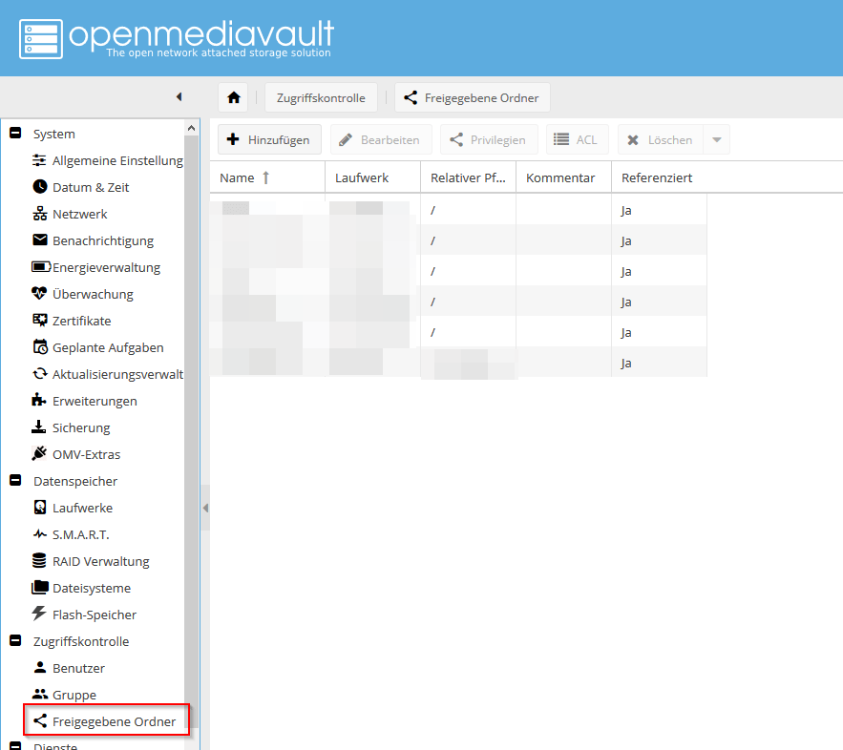Click the openmediavault logo

172,36
